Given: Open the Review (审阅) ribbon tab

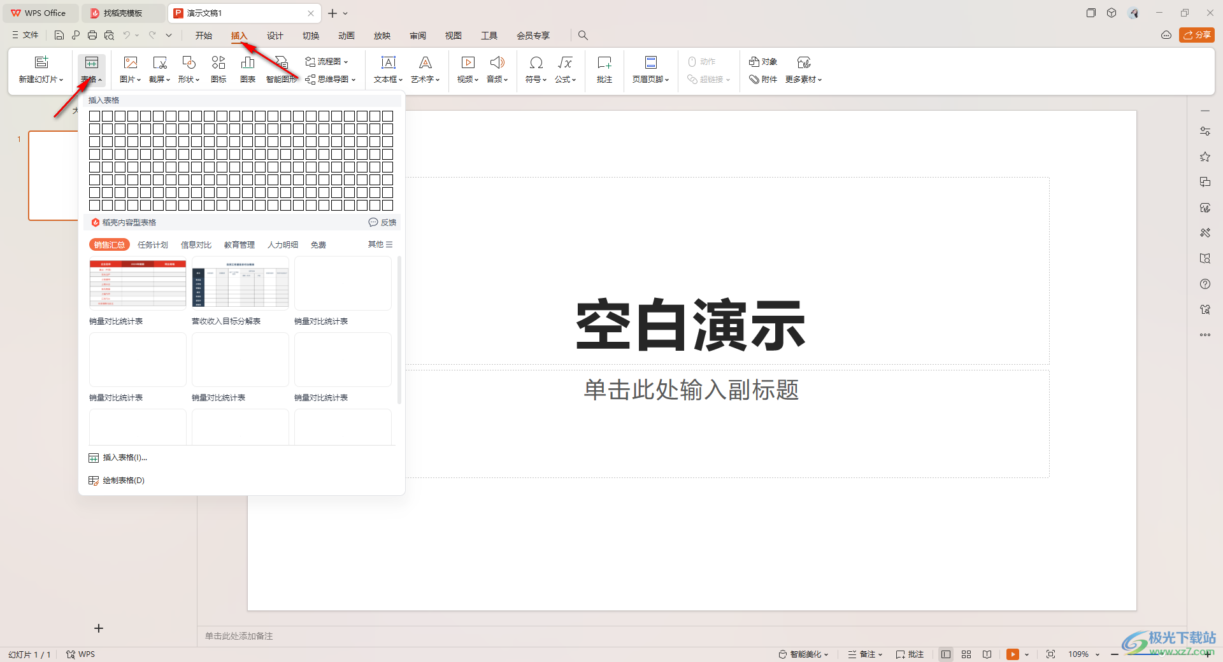Looking at the screenshot, I should tap(418, 36).
